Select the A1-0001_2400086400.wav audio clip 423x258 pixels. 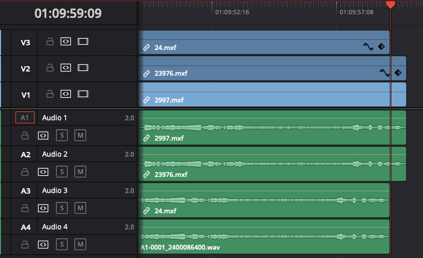[x=264, y=237]
